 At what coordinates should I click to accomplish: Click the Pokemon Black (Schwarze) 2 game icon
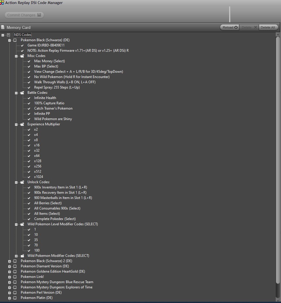[15, 261]
